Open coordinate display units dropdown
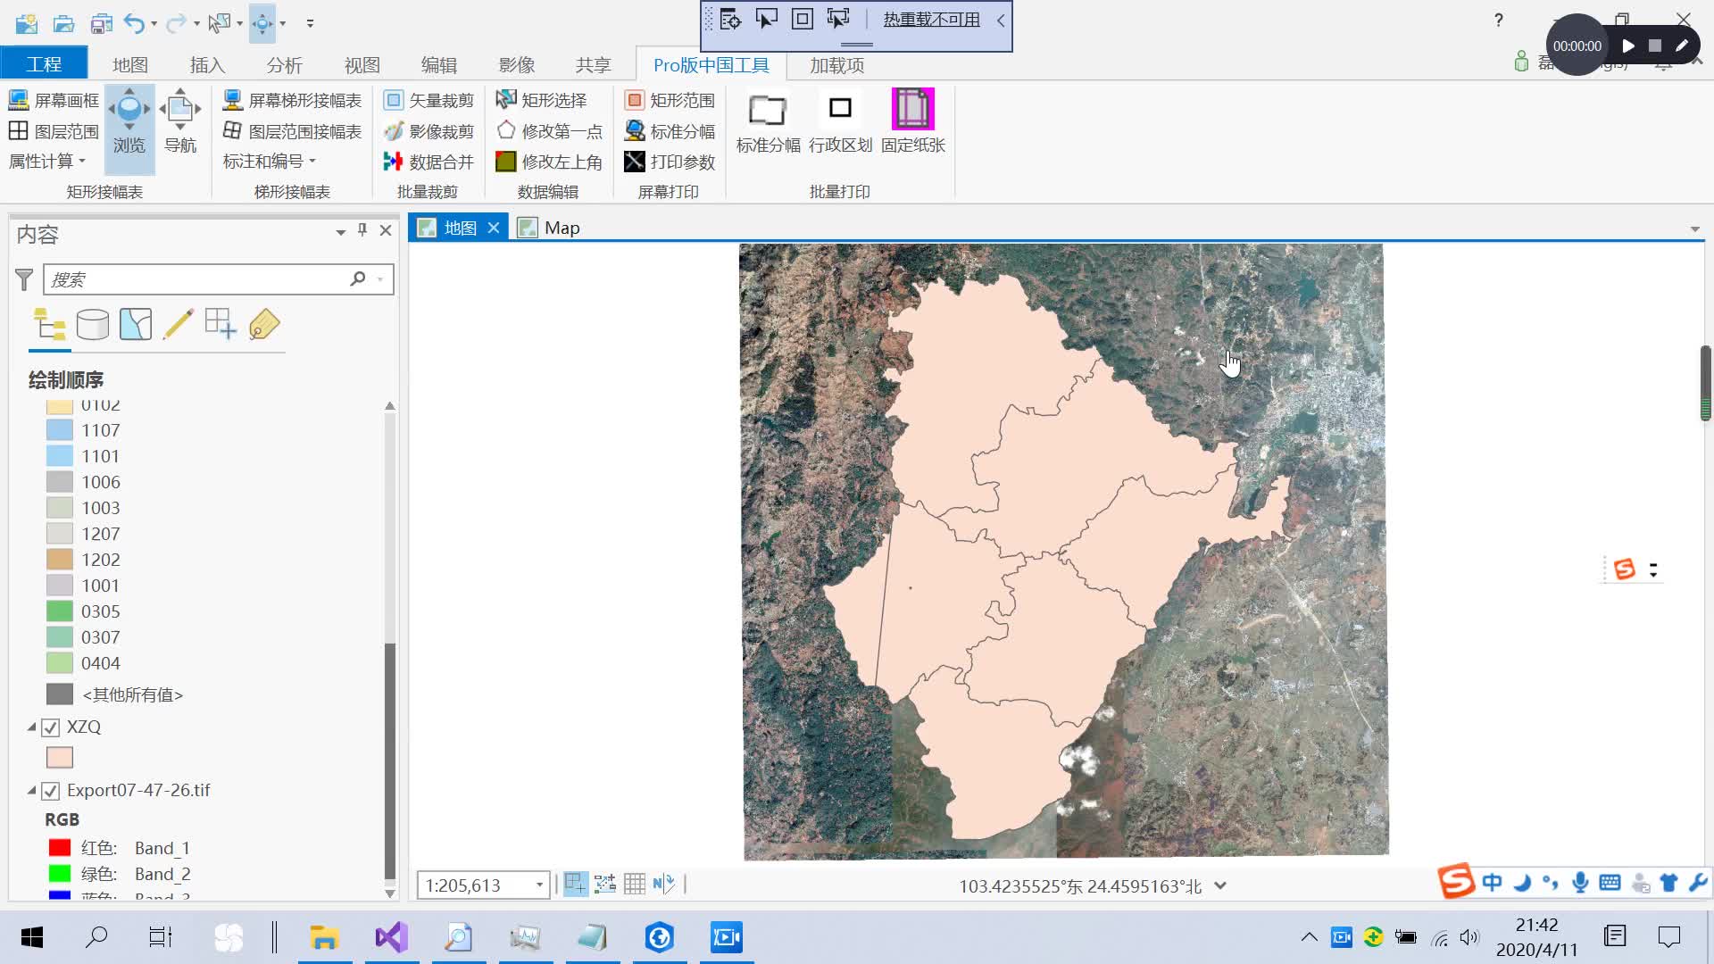The width and height of the screenshot is (1714, 964). pos(1220,886)
